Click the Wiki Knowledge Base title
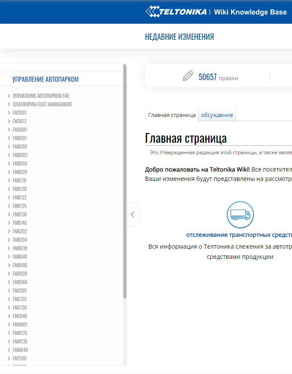 point(250,12)
